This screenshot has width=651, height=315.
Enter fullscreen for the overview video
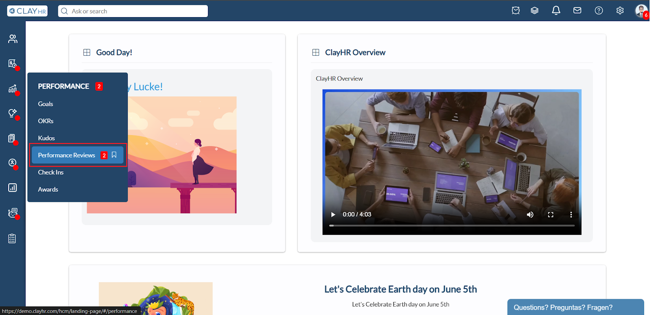tap(551, 214)
